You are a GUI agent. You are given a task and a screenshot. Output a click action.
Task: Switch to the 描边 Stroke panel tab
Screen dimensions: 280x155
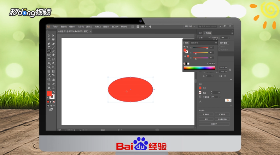point(200,33)
